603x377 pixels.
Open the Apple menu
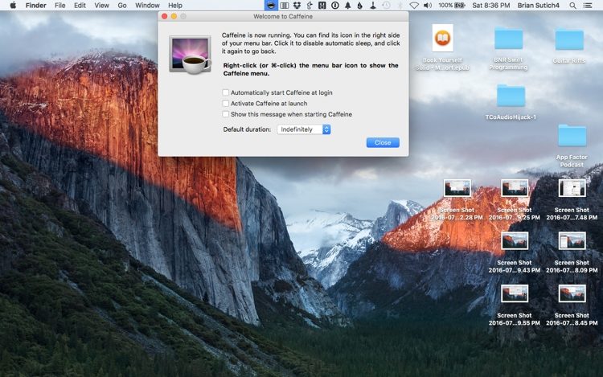pos(13,6)
